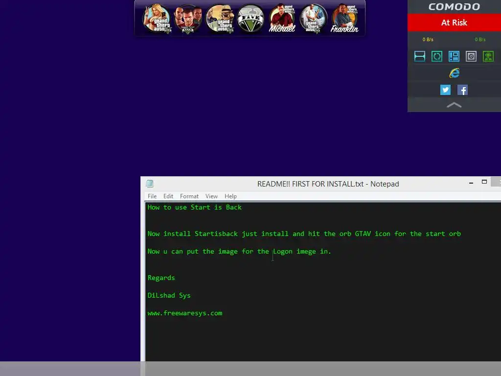The width and height of the screenshot is (501, 376).
Task: Click the 'DiLshad Sys' line
Action: [x=169, y=295]
